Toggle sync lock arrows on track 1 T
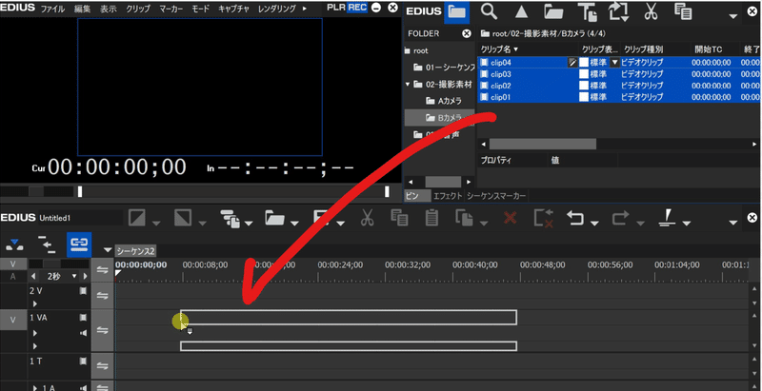The width and height of the screenshot is (762, 391). (x=102, y=365)
